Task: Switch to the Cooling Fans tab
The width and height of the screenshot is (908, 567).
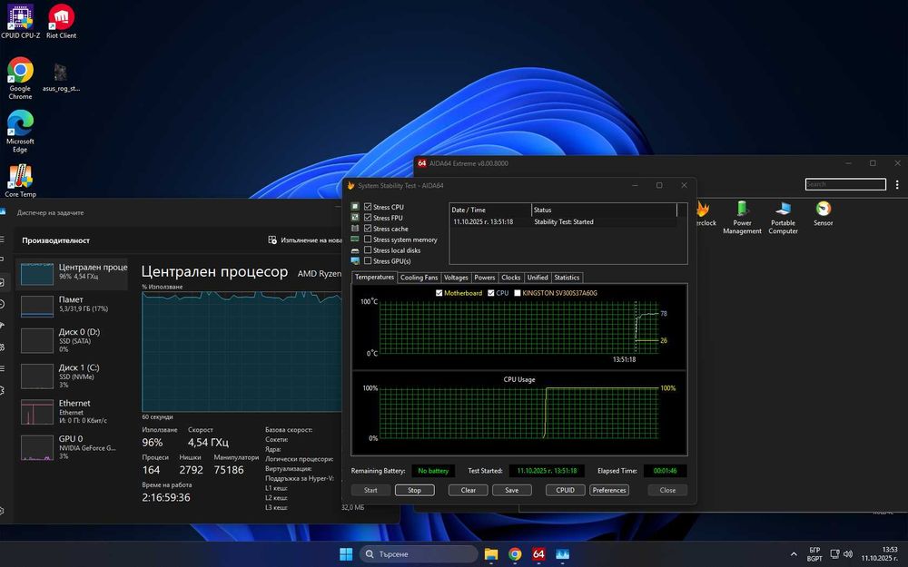Action: point(419,278)
